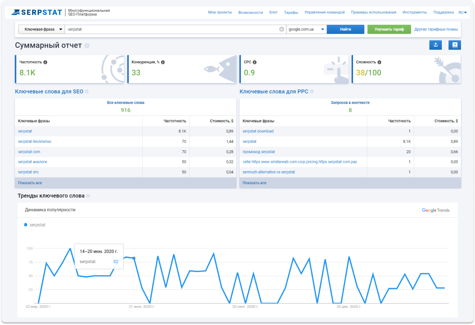475x325 pixels.
Task: Click the PPC table Частотность column header
Action: (x=400, y=121)
